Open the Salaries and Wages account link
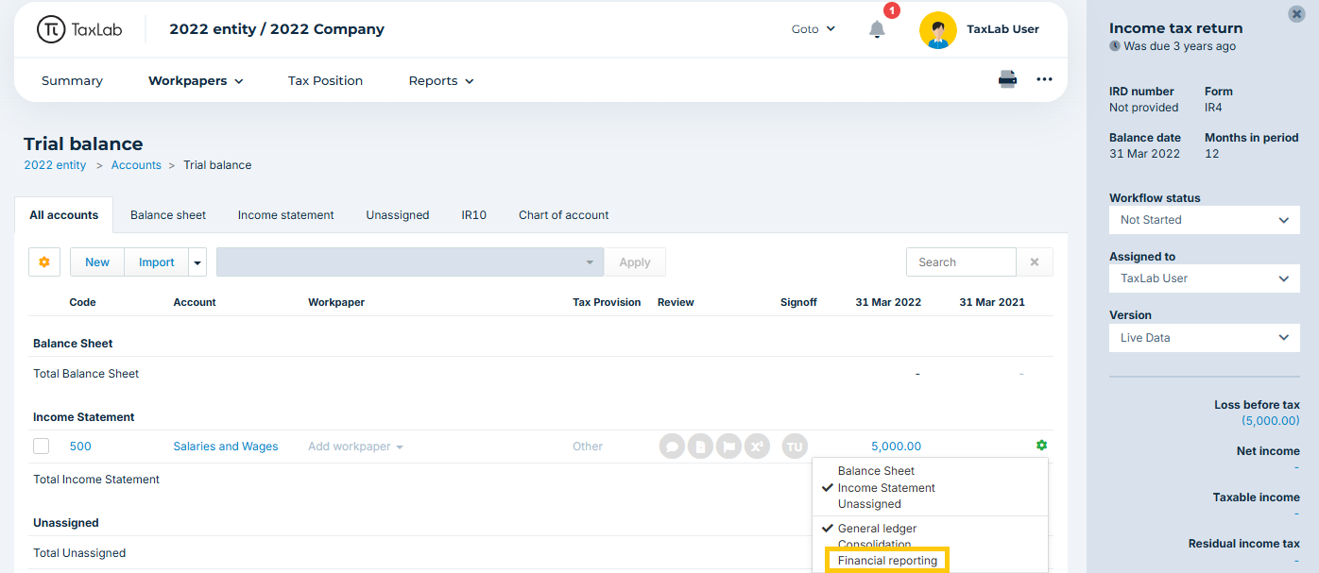Viewport: 1319px width, 573px height. [x=226, y=447]
